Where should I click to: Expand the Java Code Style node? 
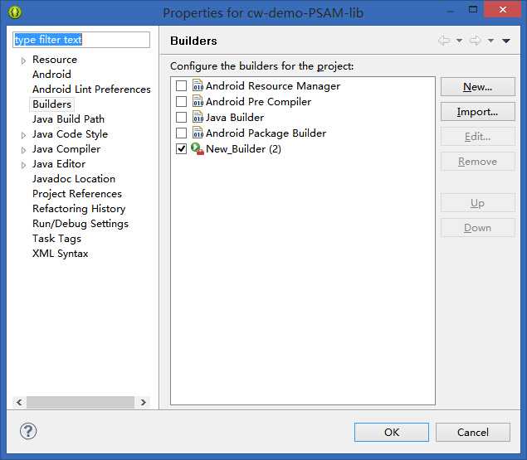click(23, 135)
